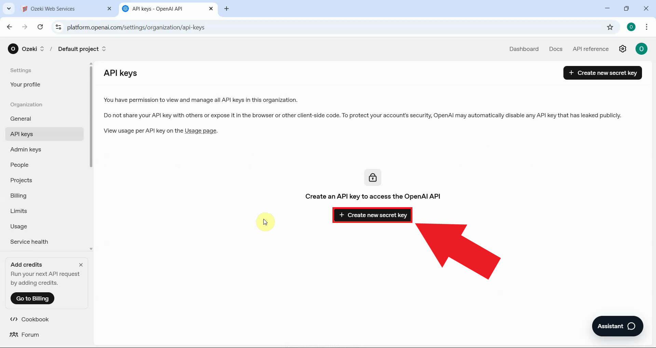The image size is (656, 348).
Task: Bookmark this page with the star icon
Action: coord(611,27)
